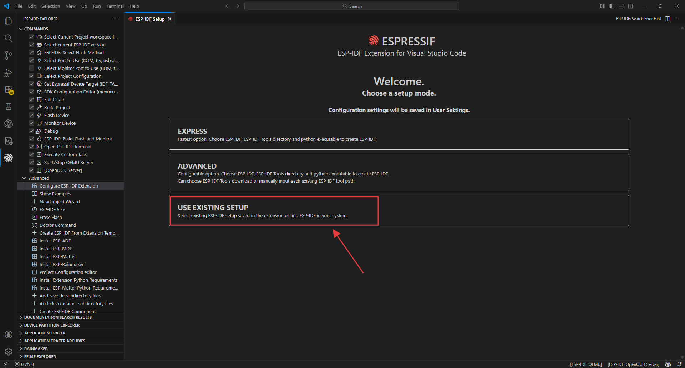Choose the EXPRESS setup mode
Image resolution: width=685 pixels, height=368 pixels.
(x=399, y=134)
